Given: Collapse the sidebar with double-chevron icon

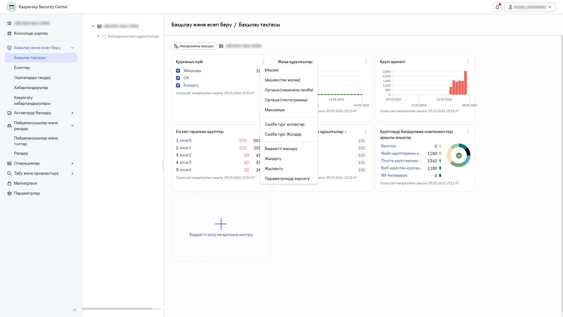Looking at the screenshot, I should coord(75,310).
